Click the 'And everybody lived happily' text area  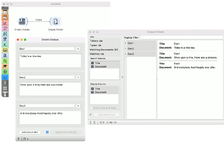[50, 118]
